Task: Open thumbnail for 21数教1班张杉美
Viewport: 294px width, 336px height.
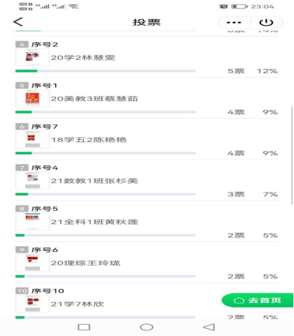Action: 32,181
